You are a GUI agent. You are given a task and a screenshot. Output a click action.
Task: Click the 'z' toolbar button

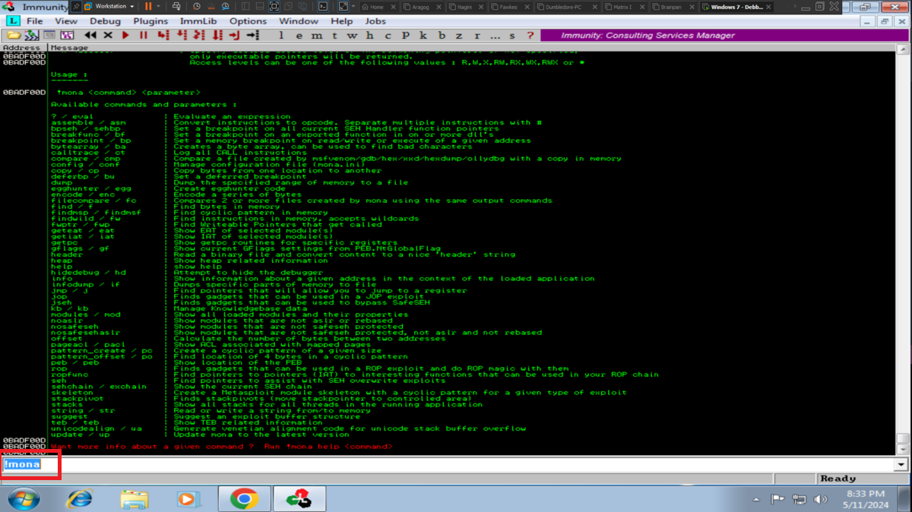459,35
